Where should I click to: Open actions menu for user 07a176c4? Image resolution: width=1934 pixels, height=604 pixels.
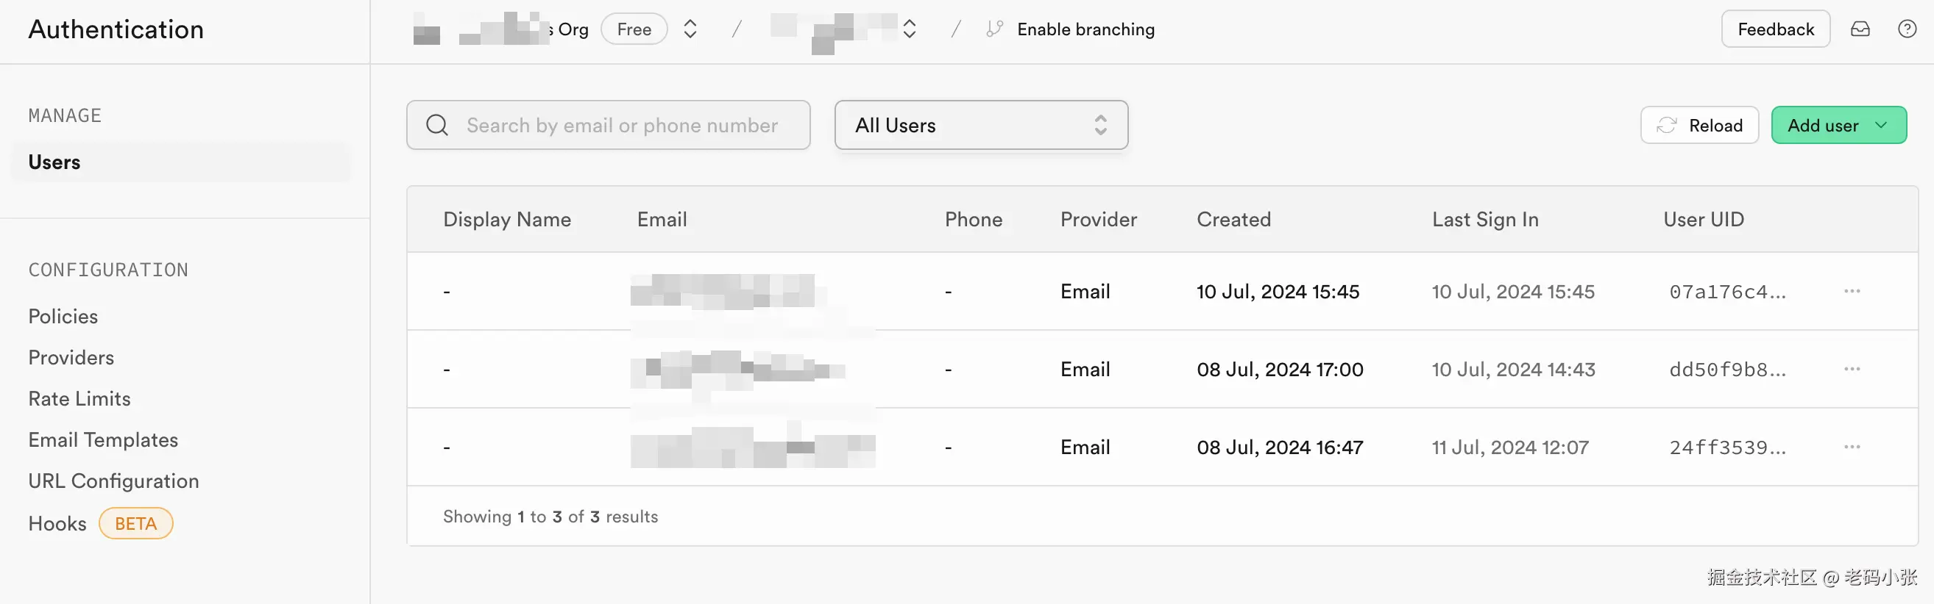click(x=1852, y=291)
